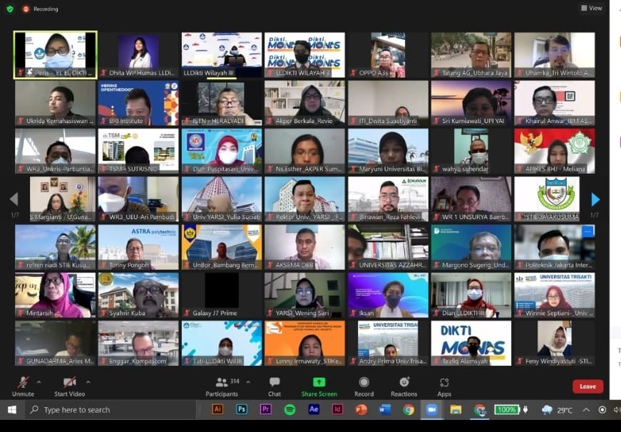
Task: Click the Share Screen button
Action: [x=319, y=386]
